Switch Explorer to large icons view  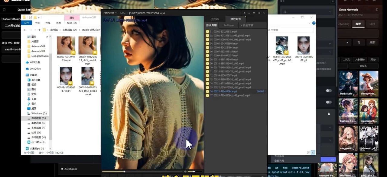point(313,153)
